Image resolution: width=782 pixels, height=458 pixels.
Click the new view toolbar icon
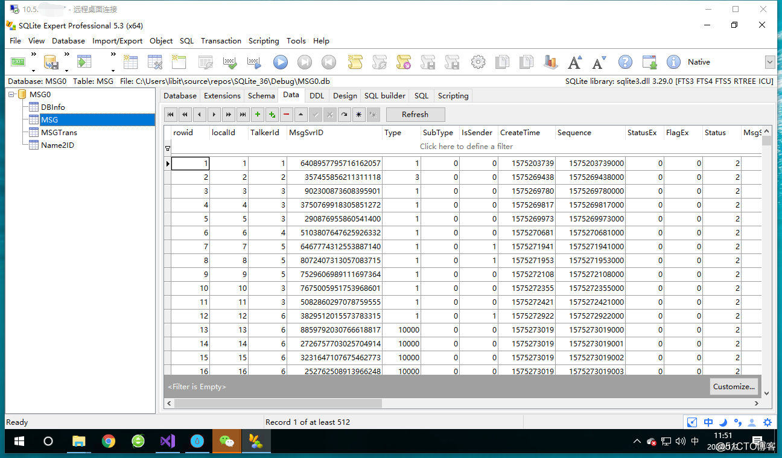(179, 62)
